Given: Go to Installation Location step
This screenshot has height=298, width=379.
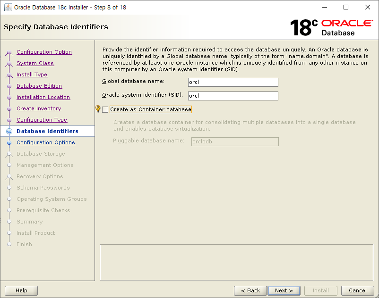Looking at the screenshot, I should (43, 97).
